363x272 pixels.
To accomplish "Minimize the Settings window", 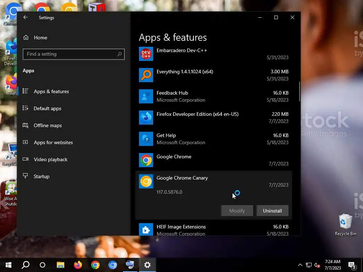I will 260,17.
